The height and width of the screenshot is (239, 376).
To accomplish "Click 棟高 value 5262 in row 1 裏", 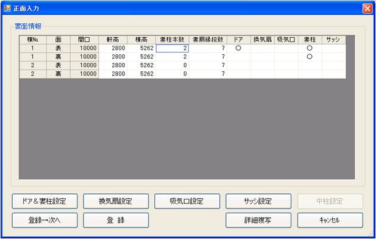I will 141,57.
